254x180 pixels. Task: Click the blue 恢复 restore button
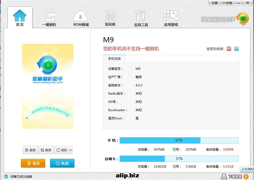pyautogui.click(x=62, y=163)
